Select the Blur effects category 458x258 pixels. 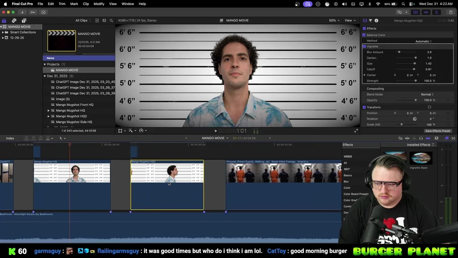pos(346,182)
